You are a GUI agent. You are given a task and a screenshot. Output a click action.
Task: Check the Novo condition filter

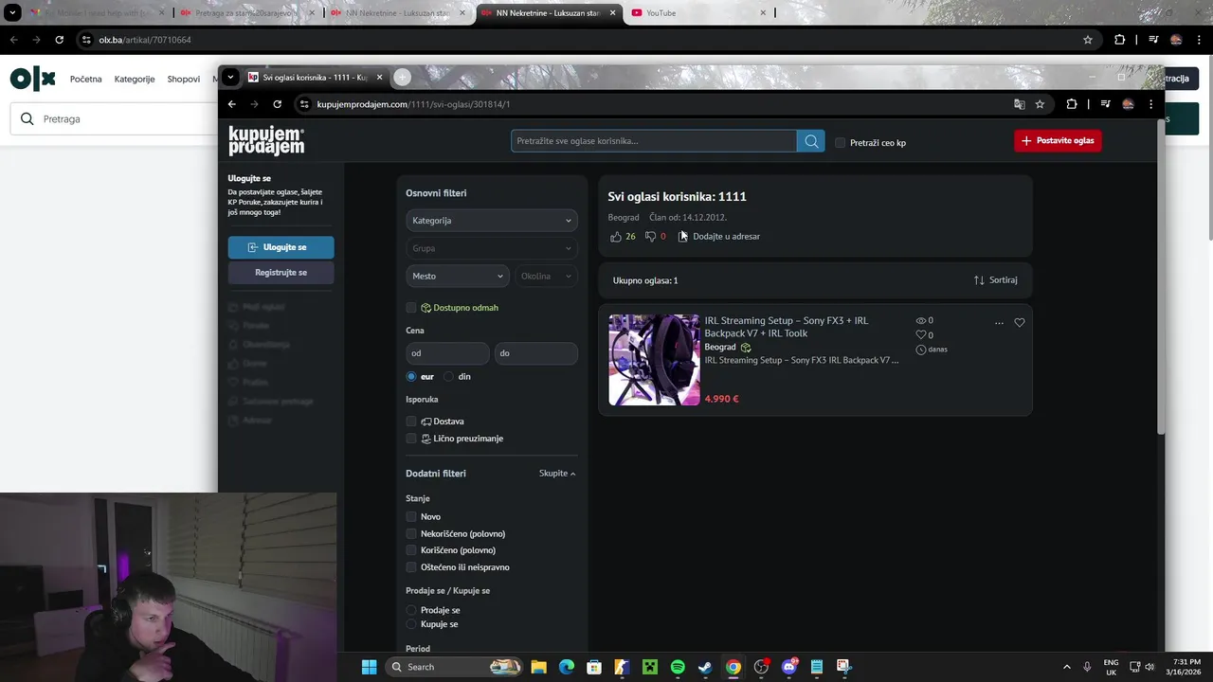pos(411,517)
